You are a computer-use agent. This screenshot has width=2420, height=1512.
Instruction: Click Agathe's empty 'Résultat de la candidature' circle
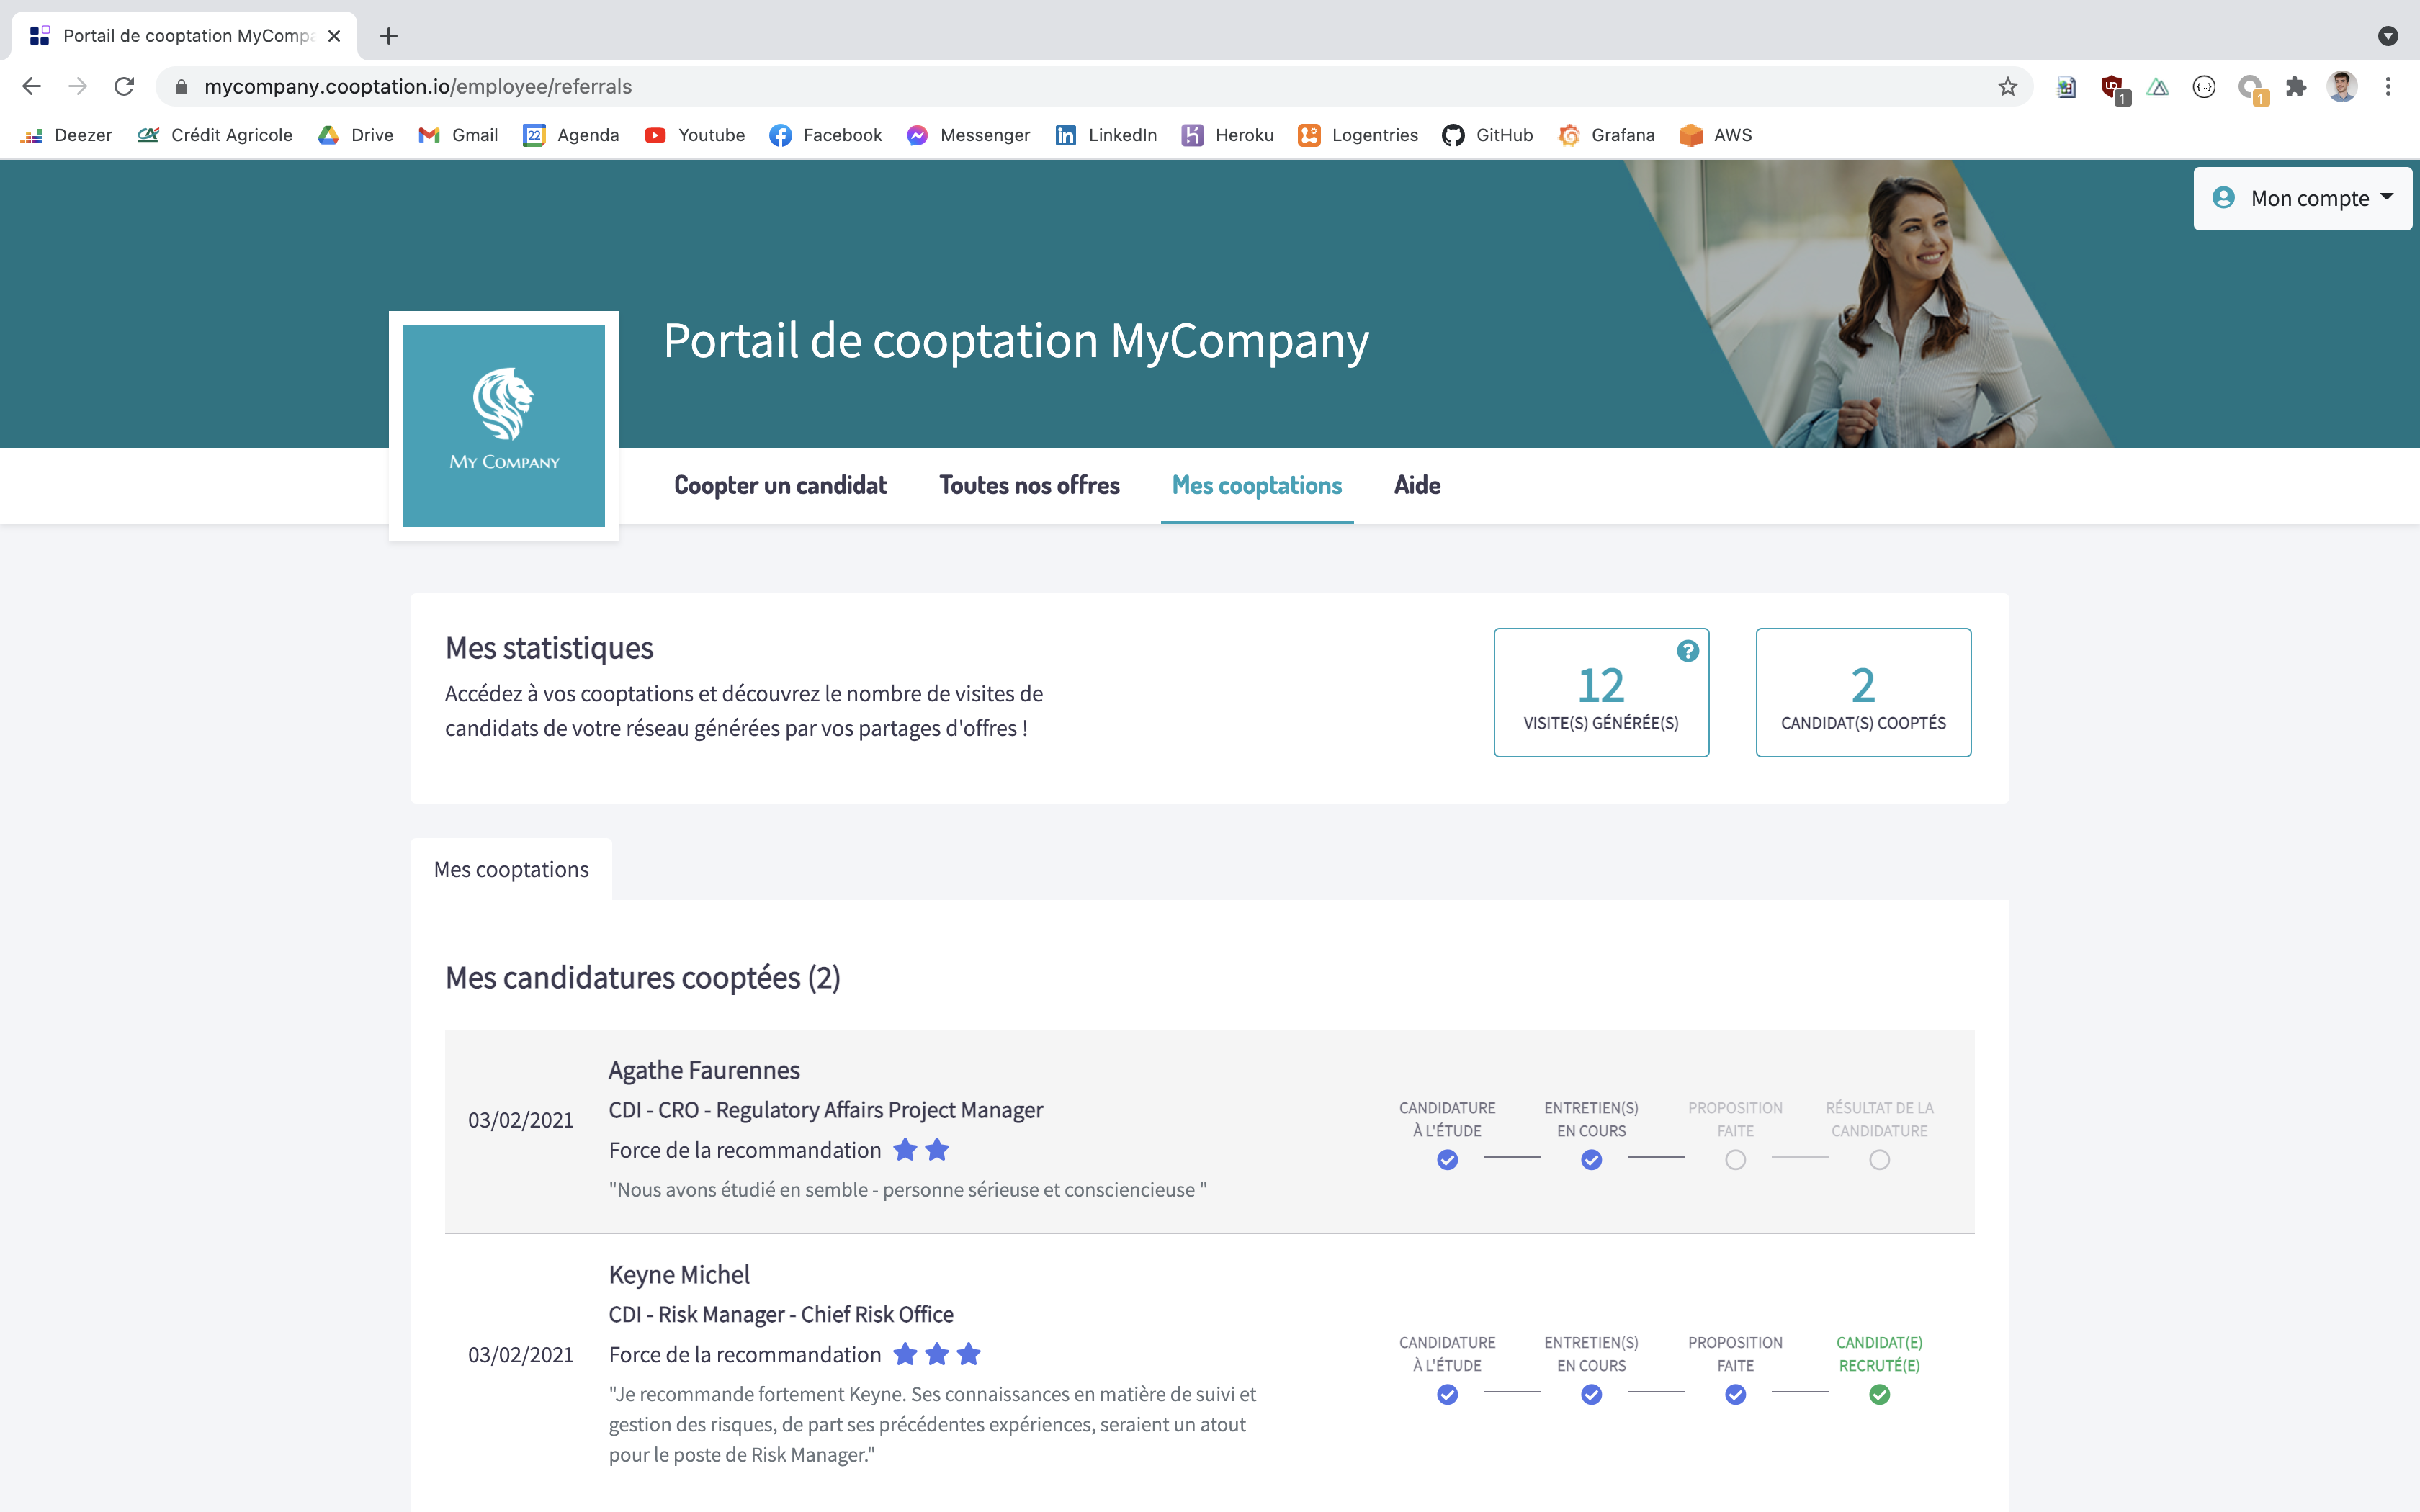point(1879,1160)
